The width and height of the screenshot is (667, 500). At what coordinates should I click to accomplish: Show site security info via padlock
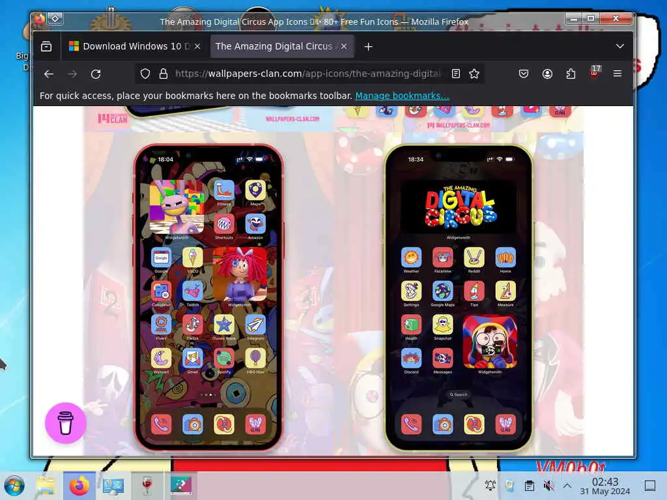[x=163, y=74]
